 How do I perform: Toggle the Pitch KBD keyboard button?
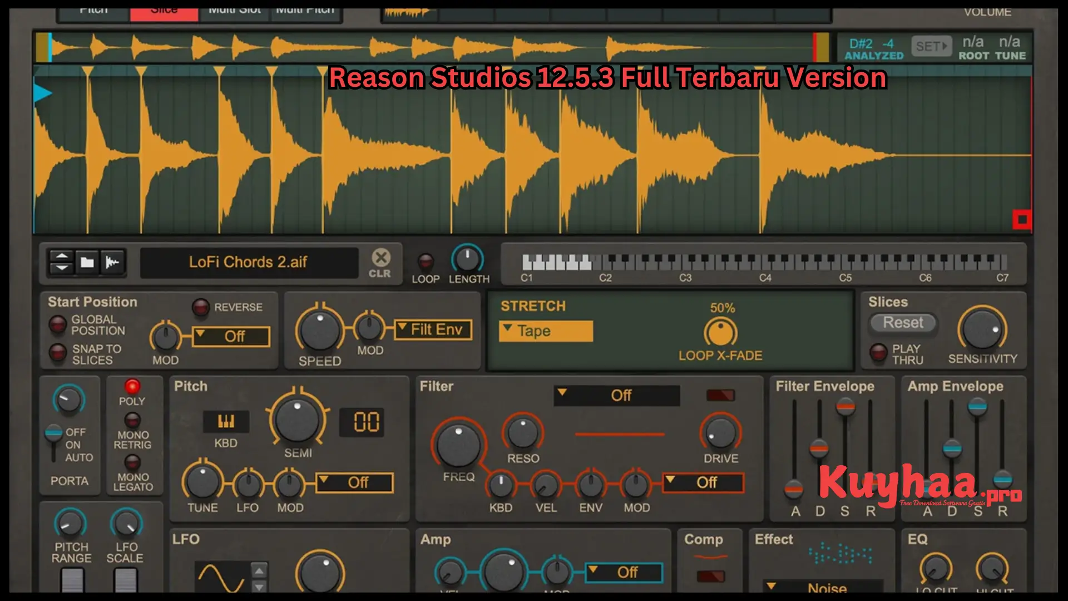point(226,422)
